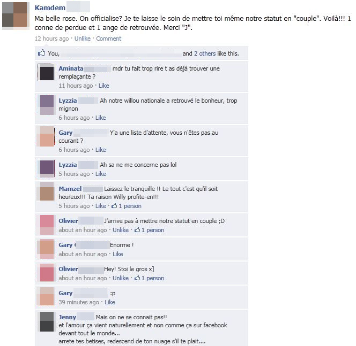Screen dimensions: 356x346
Task: Open Kamdem's profile name link
Action: [x=50, y=7]
